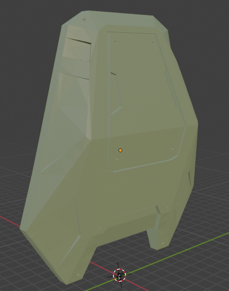Click the dark triangular vent on the right edge
Viewport: 229px width, 291px height.
click(x=189, y=178)
